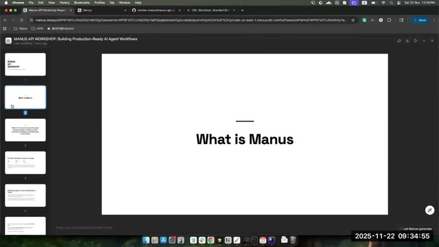Start the slideshow with the play icon
Image resolution: width=439 pixels, height=247 pixels.
[x=416, y=41]
